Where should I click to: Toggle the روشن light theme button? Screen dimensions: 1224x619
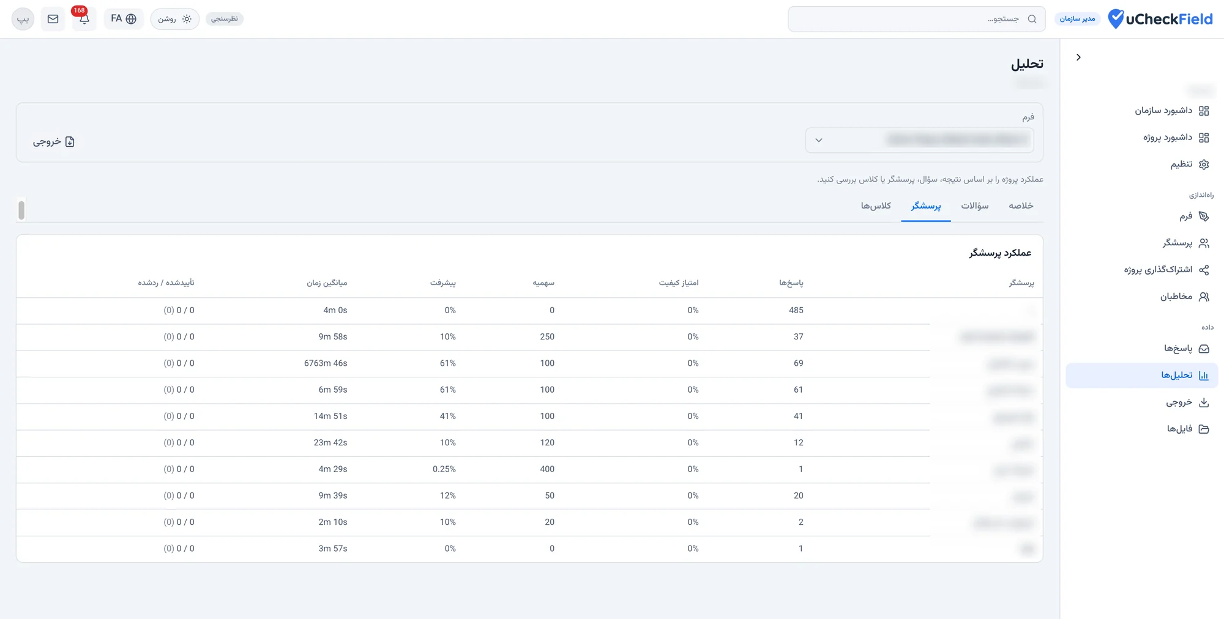tap(175, 19)
